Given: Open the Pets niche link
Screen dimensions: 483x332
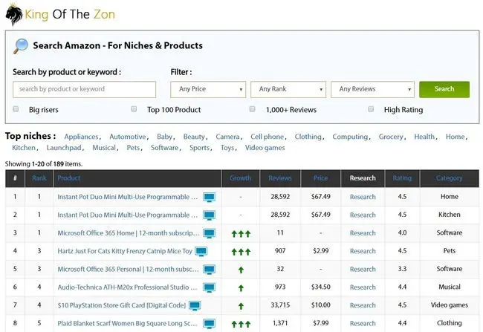Looking at the screenshot, I should click(133, 148).
